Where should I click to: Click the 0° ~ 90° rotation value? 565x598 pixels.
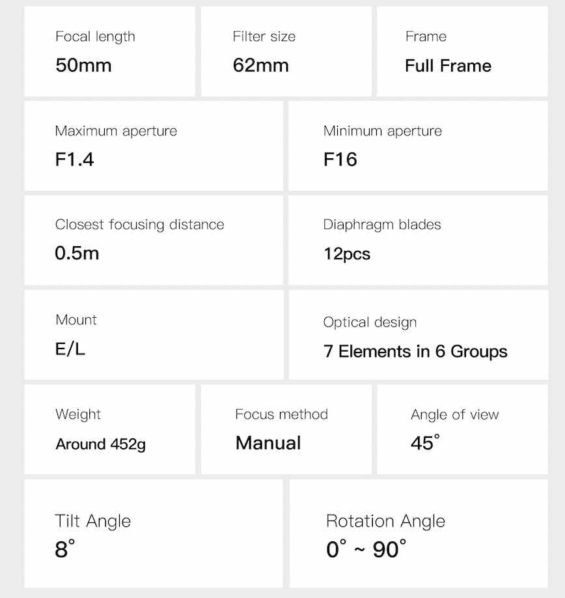[x=366, y=548]
